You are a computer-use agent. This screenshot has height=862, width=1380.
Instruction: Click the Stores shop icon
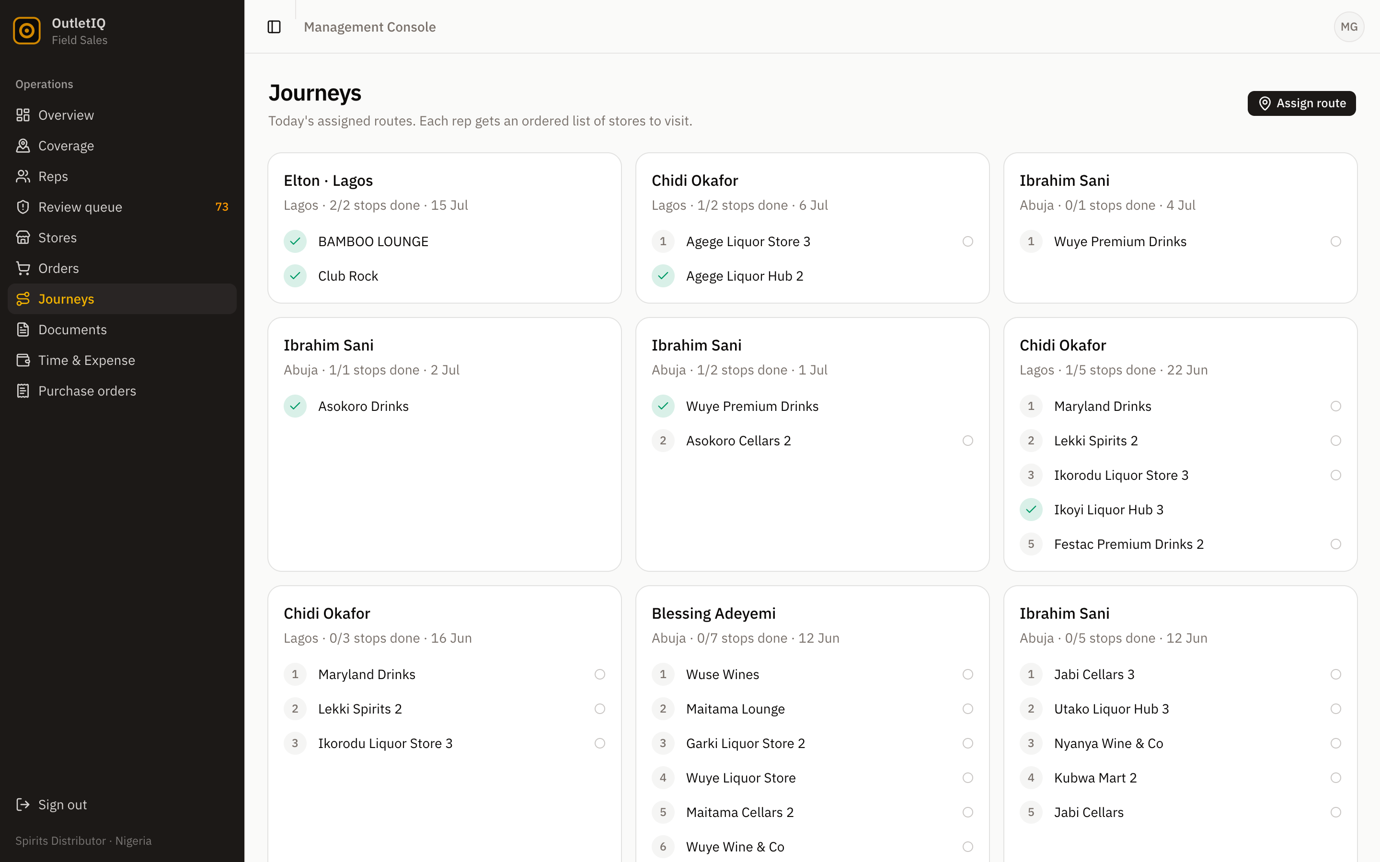23,238
